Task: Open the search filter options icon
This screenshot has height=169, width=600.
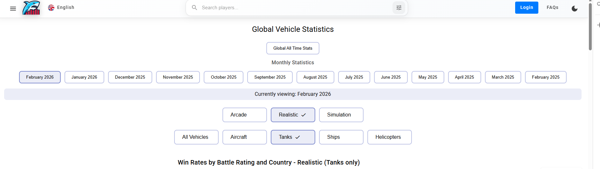Action: point(399,8)
